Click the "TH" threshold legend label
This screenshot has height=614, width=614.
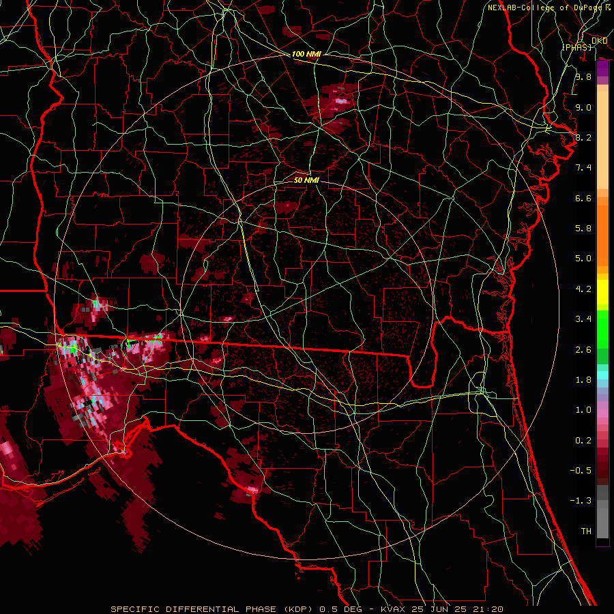(x=586, y=531)
